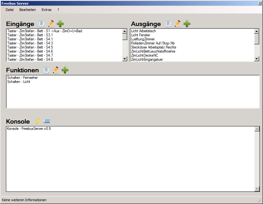Open the Extras menu
This screenshot has height=204, width=263.
click(47, 10)
